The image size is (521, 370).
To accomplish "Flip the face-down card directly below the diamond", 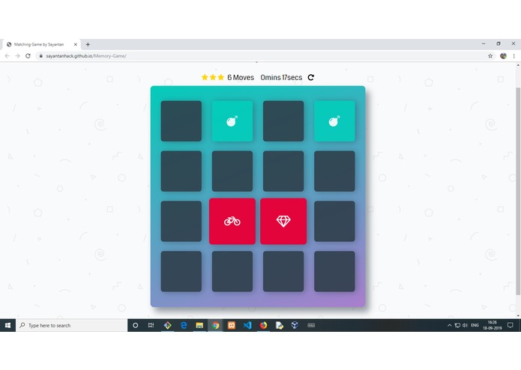I will [x=283, y=271].
